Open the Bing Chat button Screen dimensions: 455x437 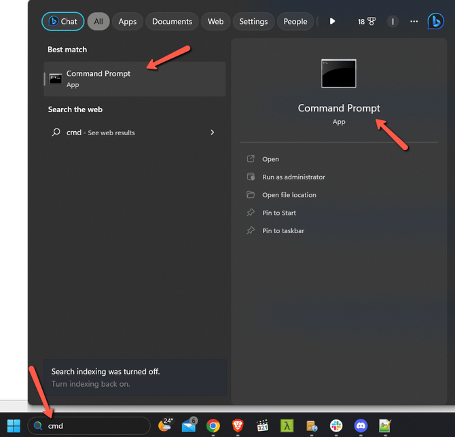[x=63, y=22]
